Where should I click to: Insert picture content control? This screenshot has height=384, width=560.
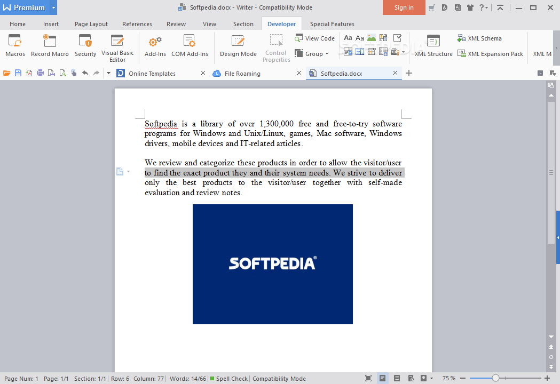coord(372,38)
